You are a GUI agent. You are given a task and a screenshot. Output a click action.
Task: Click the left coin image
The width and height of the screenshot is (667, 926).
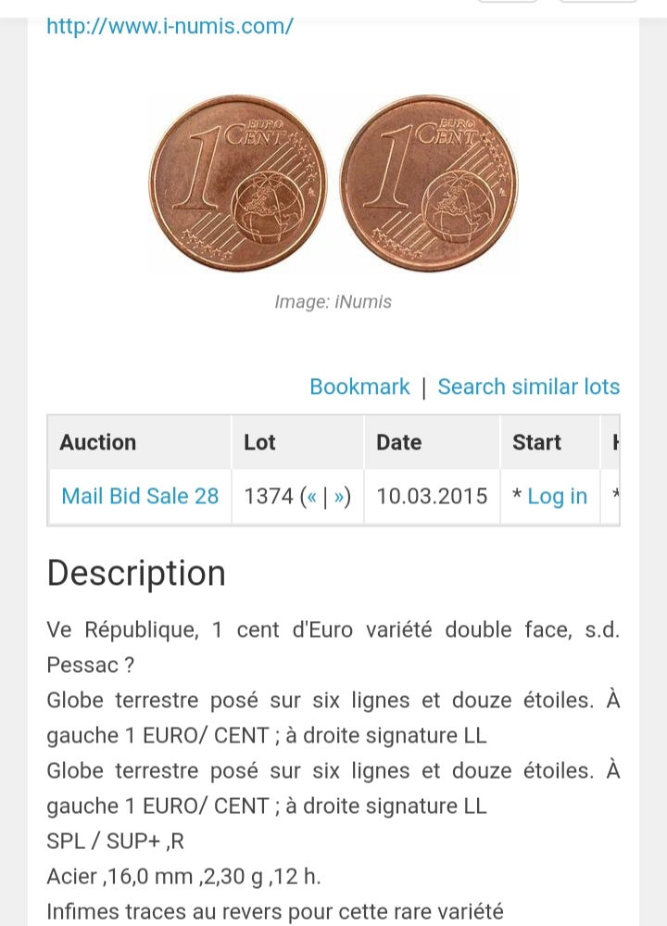(238, 184)
